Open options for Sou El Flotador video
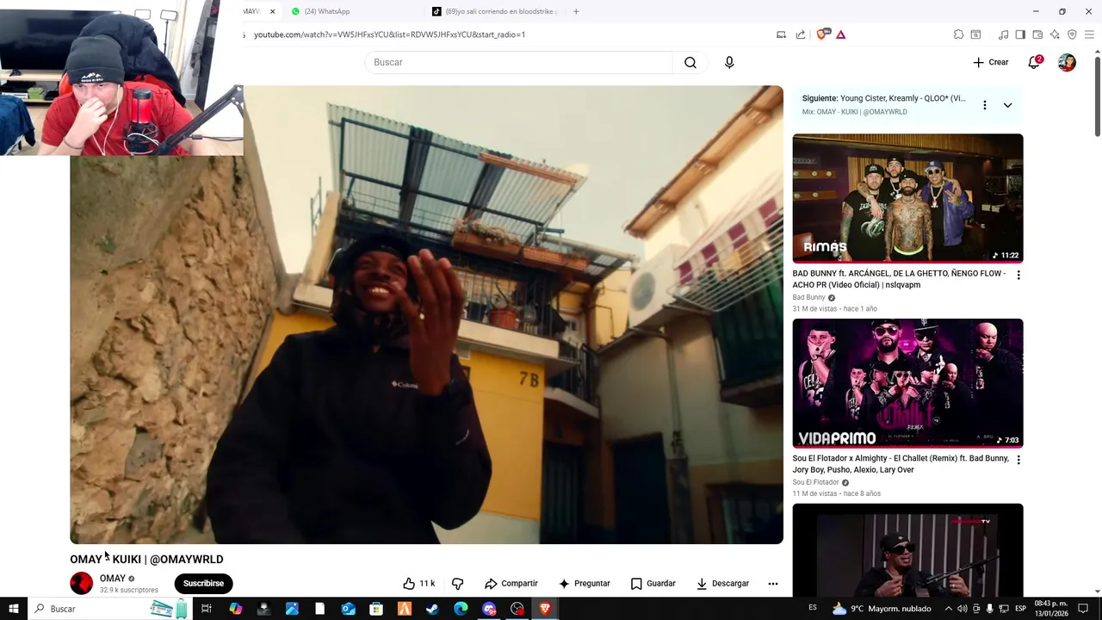Viewport: 1102px width, 620px height. pyautogui.click(x=1018, y=460)
